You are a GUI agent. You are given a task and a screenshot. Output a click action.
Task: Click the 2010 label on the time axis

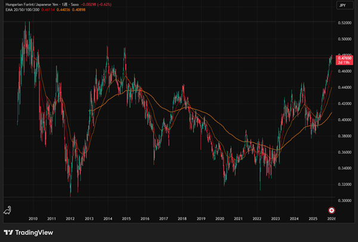[33, 219]
